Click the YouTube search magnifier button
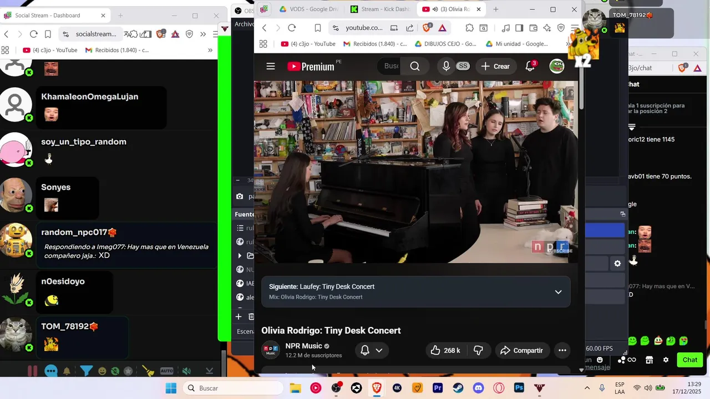The image size is (710, 399). pos(415,66)
